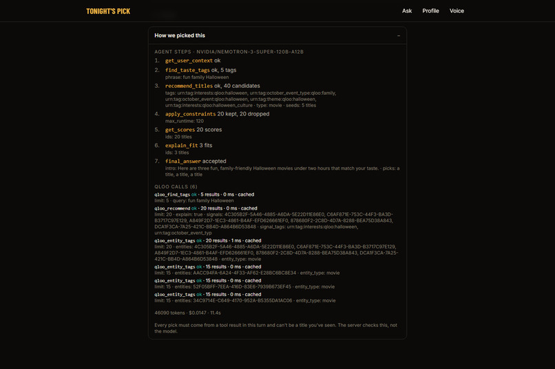The image size is (555, 369).
Task: Click the max_runtime: 120 detail
Action: pyautogui.click(x=184, y=121)
